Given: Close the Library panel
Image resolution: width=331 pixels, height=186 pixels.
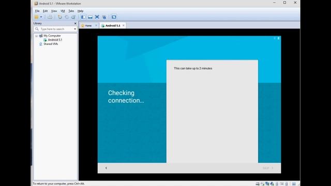Looking at the screenshot, I should point(76,23).
